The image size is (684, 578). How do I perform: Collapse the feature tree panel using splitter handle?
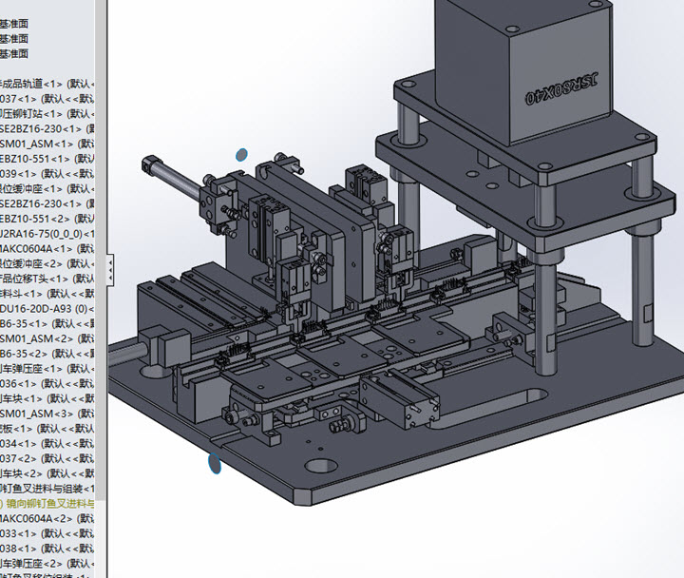tap(111, 265)
